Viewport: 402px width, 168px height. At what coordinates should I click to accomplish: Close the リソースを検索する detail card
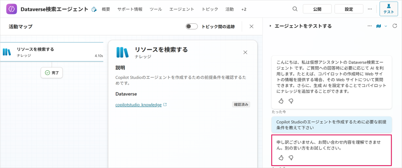click(x=245, y=52)
